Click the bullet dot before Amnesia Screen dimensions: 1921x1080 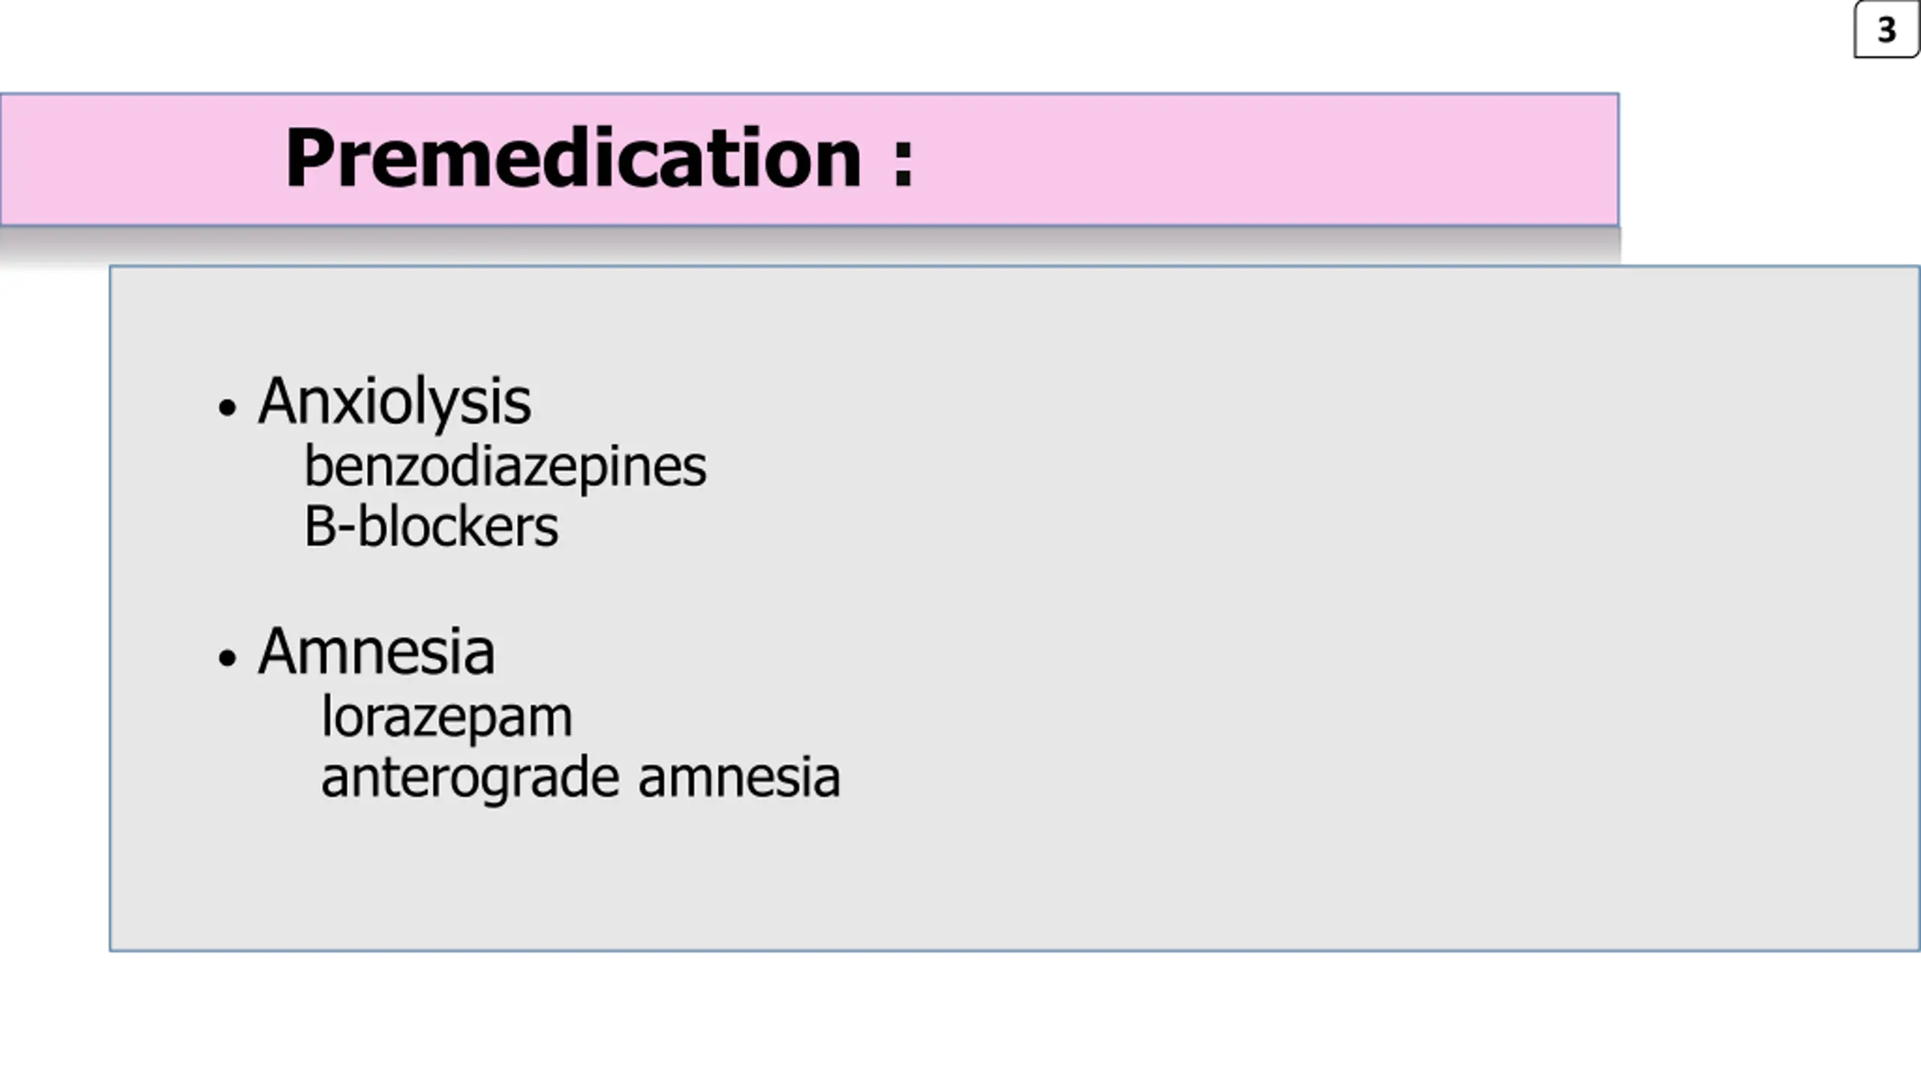227,658
